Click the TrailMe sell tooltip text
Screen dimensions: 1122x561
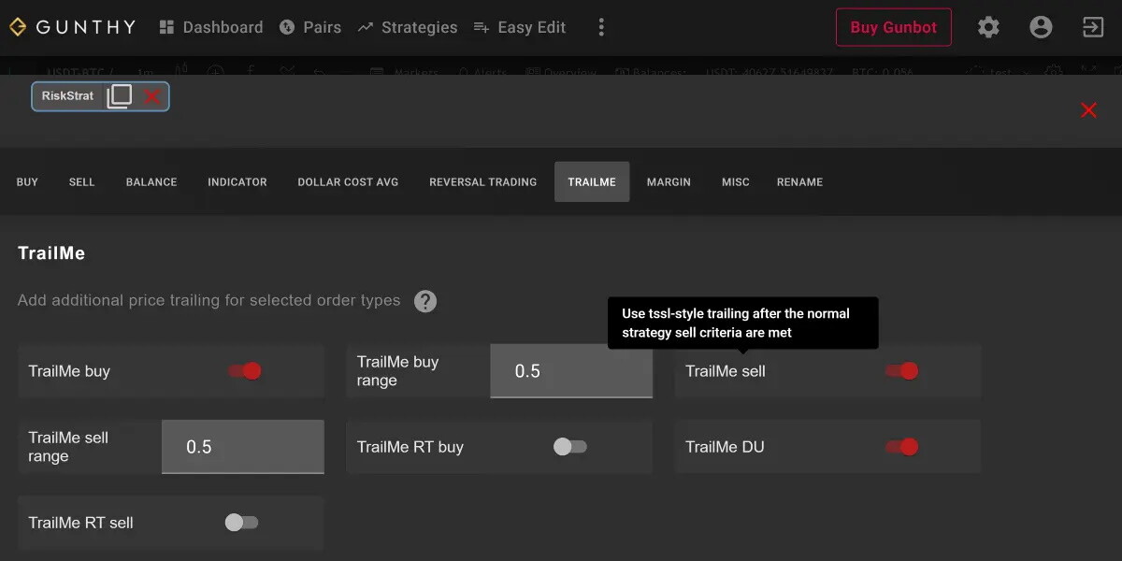736,323
